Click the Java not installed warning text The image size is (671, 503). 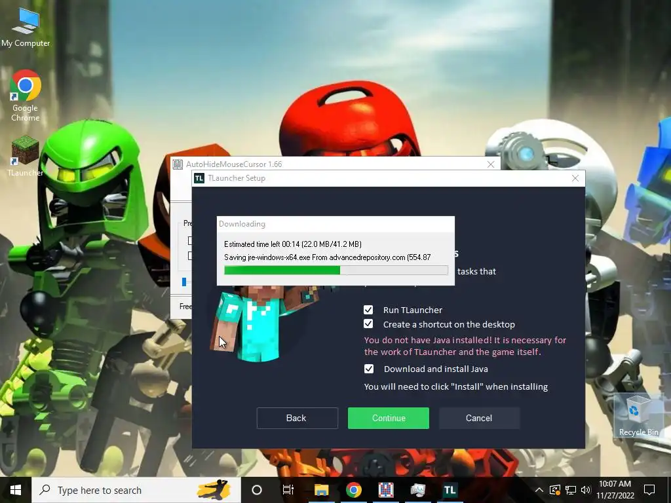tap(465, 346)
